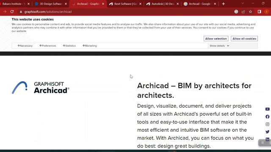Click 'This website uses cookies' title
The image size is (271, 152).
click(x=33, y=19)
